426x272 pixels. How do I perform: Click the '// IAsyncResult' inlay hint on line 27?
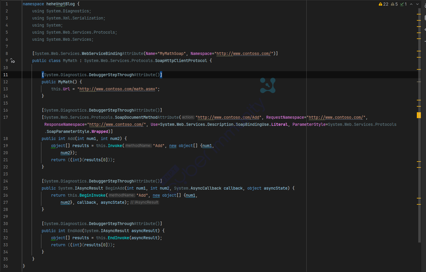[144, 203]
